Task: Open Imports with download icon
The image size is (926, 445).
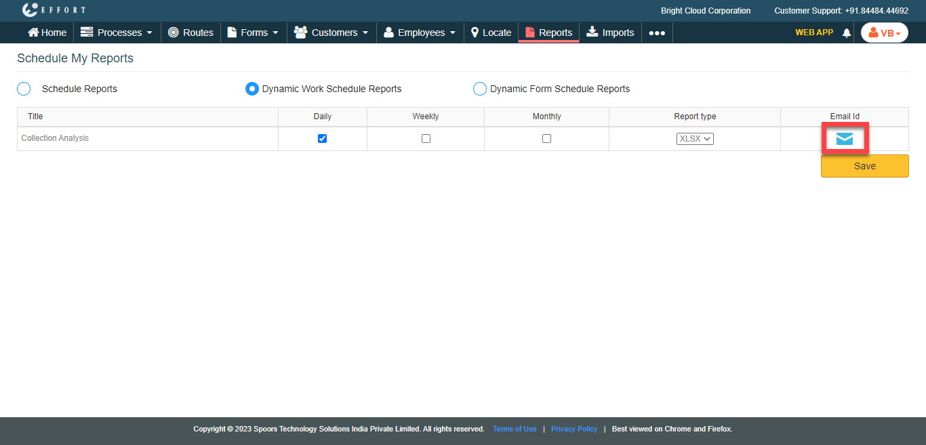Action: click(x=610, y=33)
